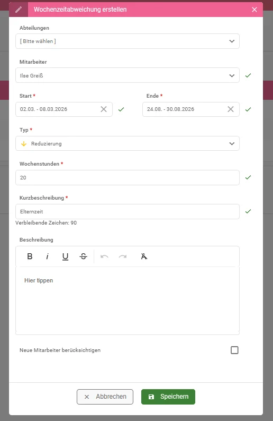
Task: Clear the Start date range value
Action: pyautogui.click(x=104, y=109)
